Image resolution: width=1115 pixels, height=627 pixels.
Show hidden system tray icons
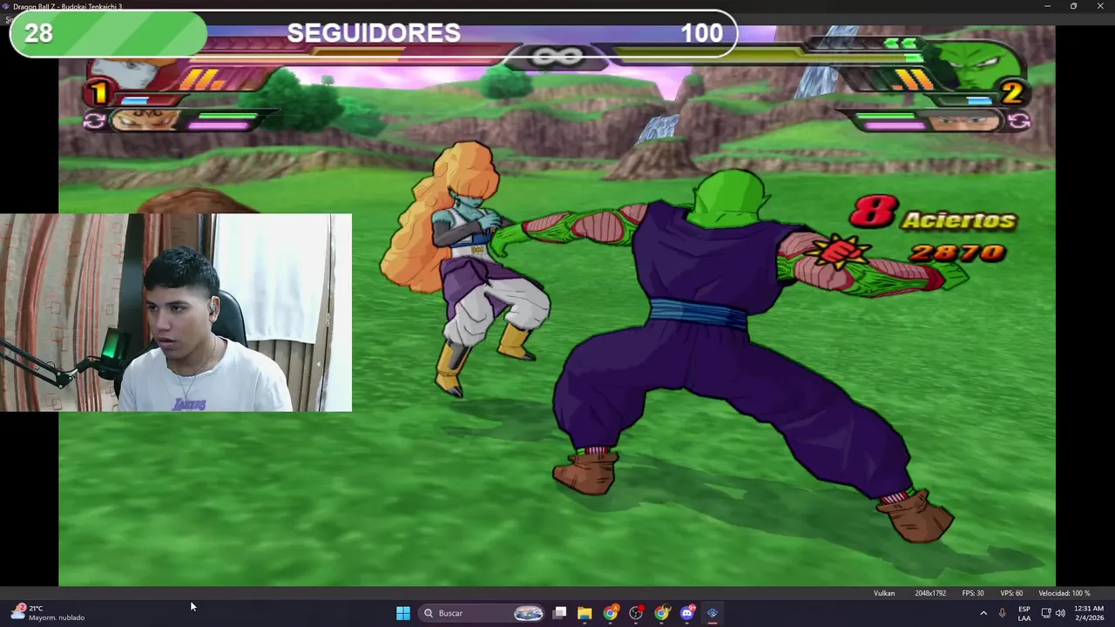983,613
